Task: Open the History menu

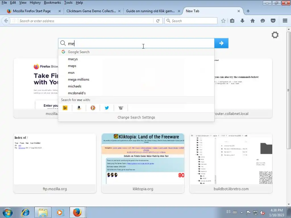Action: pos(35,3)
